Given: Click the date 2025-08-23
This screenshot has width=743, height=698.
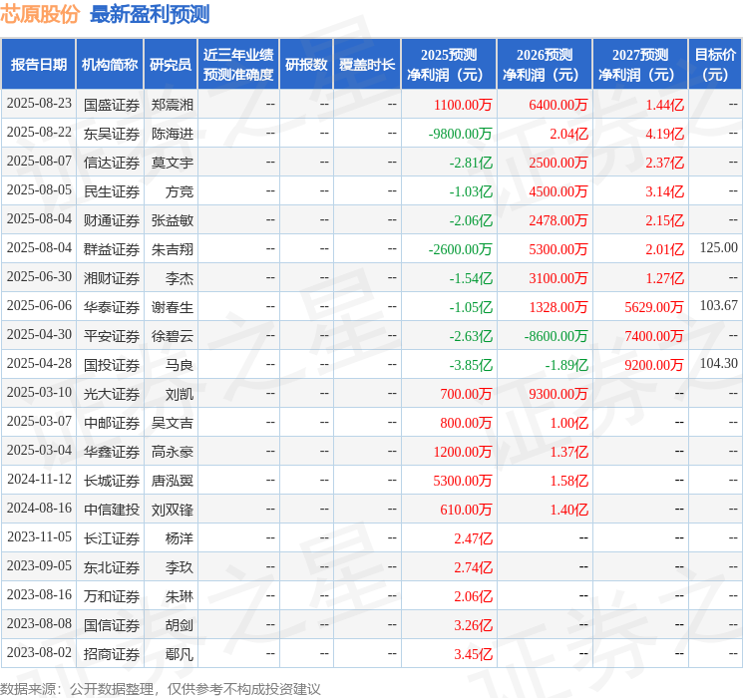Looking at the screenshot, I should coord(39,104).
